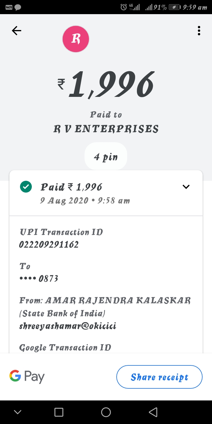Tap the green payment success checkmark

(x=26, y=187)
